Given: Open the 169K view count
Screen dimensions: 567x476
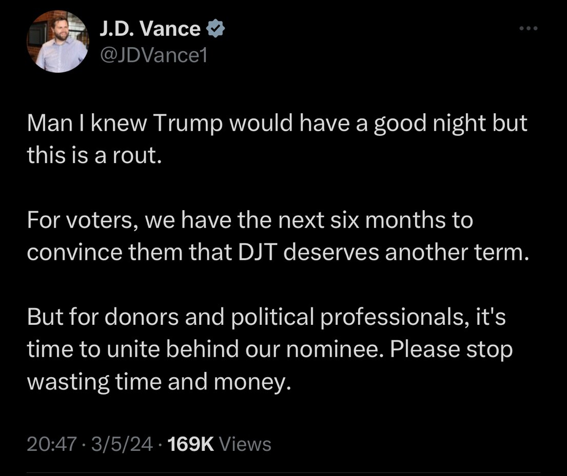Looking at the screenshot, I should click(191, 444).
